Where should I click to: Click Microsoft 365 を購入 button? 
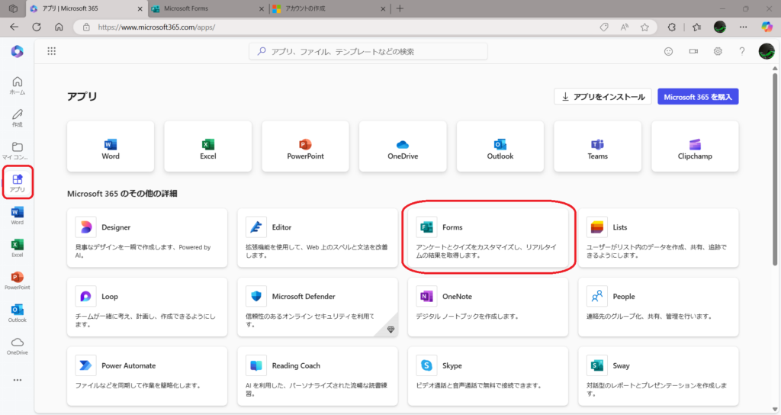(698, 97)
